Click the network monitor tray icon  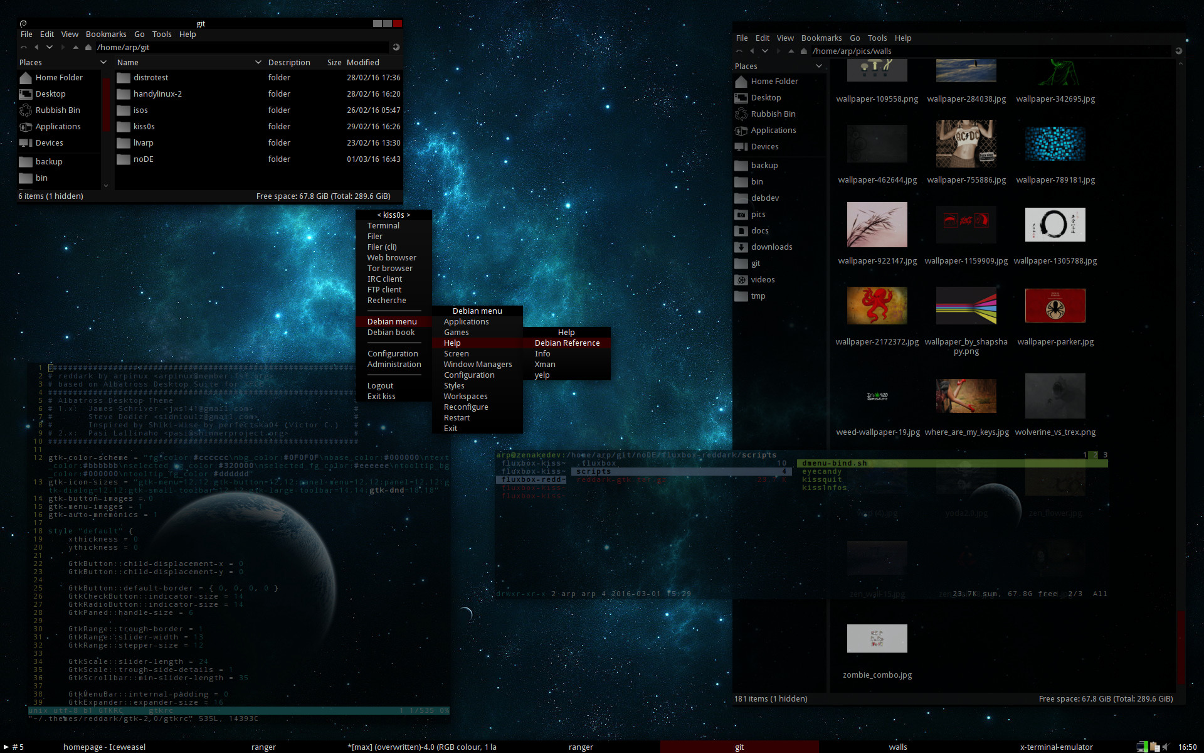(1142, 747)
